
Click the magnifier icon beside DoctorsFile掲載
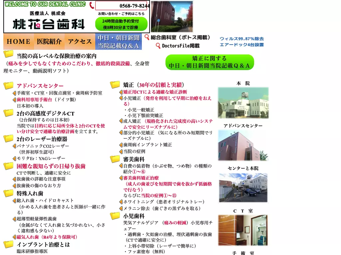tap(158, 45)
